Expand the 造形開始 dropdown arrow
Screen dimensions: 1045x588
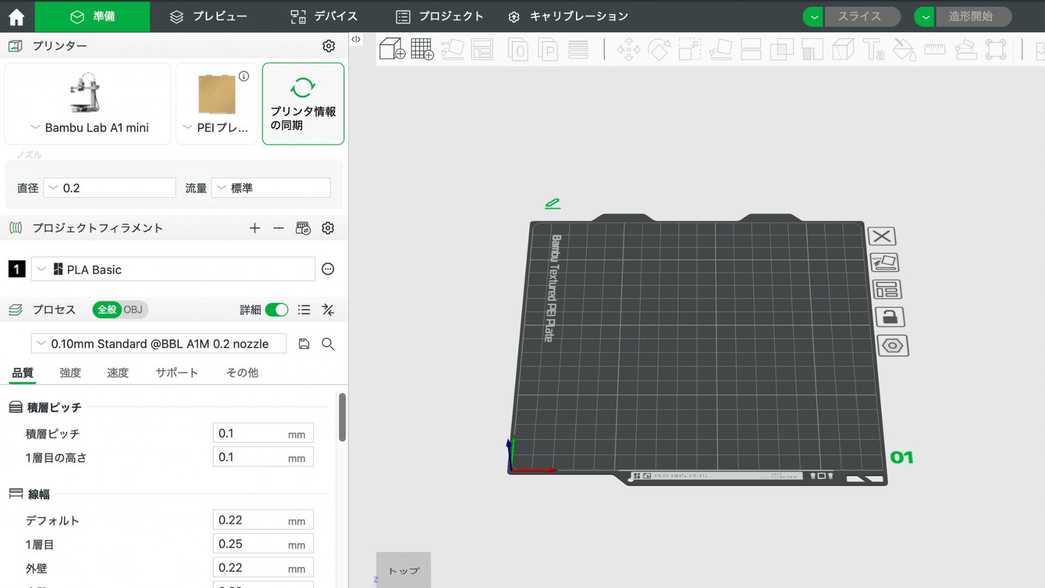click(925, 17)
